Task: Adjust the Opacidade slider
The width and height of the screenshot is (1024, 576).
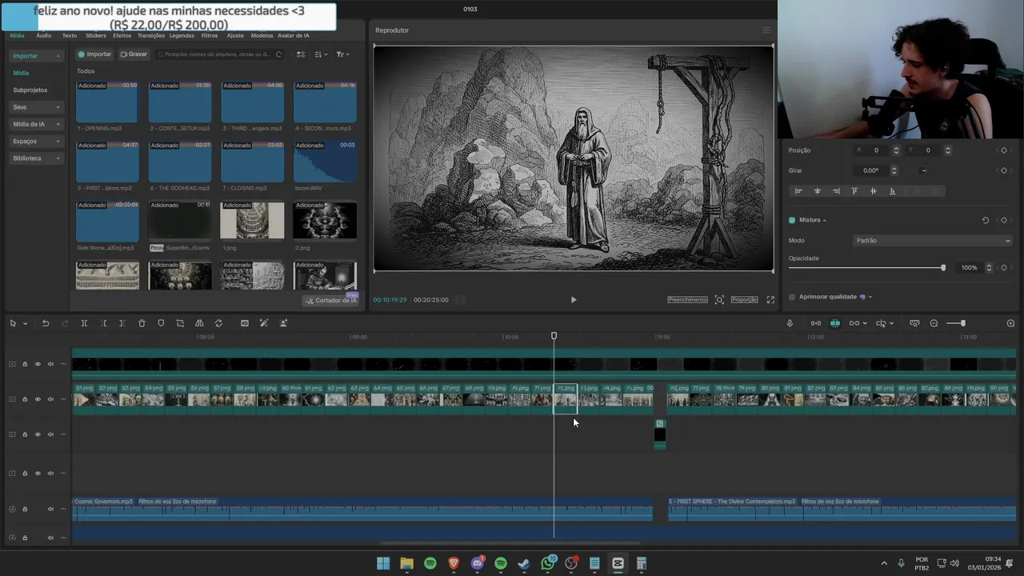Action: pyautogui.click(x=866, y=268)
